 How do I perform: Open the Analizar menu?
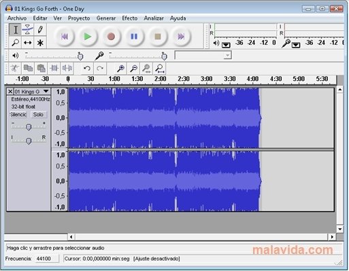click(154, 18)
